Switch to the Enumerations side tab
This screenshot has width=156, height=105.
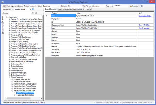pos(3,29)
